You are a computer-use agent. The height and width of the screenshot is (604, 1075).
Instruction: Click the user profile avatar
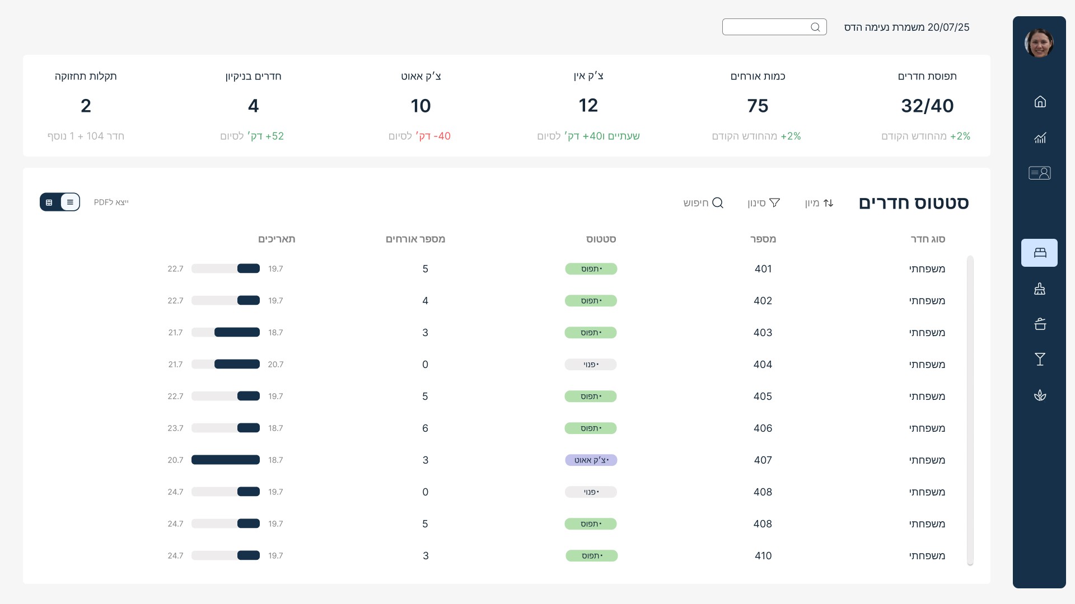click(x=1039, y=43)
